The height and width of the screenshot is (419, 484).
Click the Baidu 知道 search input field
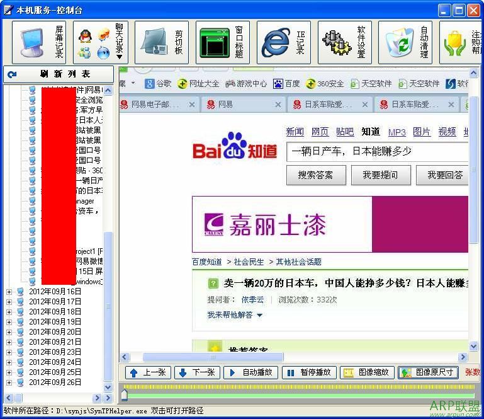pos(377,152)
